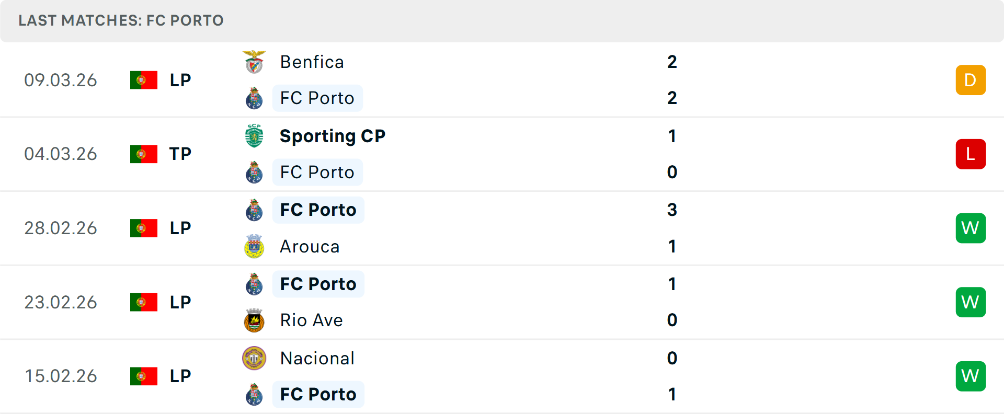This screenshot has height=414, width=1004.
Task: Open the Benfica team link
Action: pyautogui.click(x=312, y=62)
